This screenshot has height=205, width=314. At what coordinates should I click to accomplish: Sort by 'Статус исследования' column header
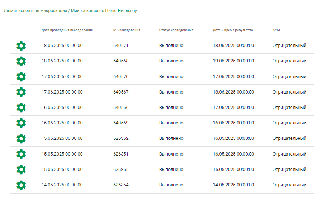tap(176, 30)
